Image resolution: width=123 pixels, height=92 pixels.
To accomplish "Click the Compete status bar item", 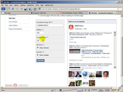I will pos(107,90).
